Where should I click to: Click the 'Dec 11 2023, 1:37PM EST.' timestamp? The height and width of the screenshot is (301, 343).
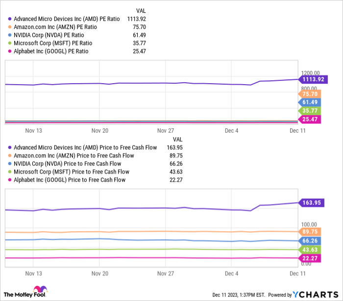click(x=239, y=295)
